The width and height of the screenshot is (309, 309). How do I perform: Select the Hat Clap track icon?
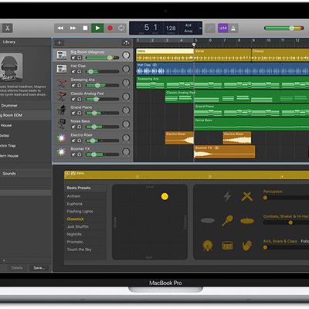62,69
